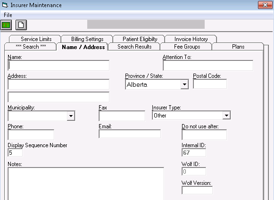Image resolution: width=274 pixels, height=200 pixels.
Task: Expand the Province / State dropdown arrow
Action: pyautogui.click(x=184, y=84)
